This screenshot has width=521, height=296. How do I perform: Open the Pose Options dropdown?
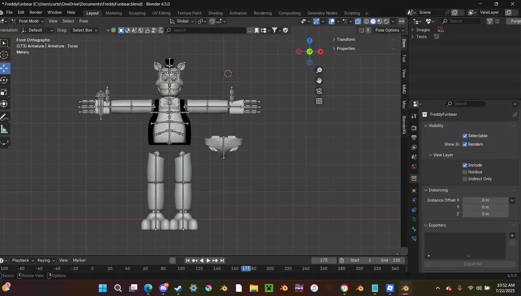click(x=389, y=30)
